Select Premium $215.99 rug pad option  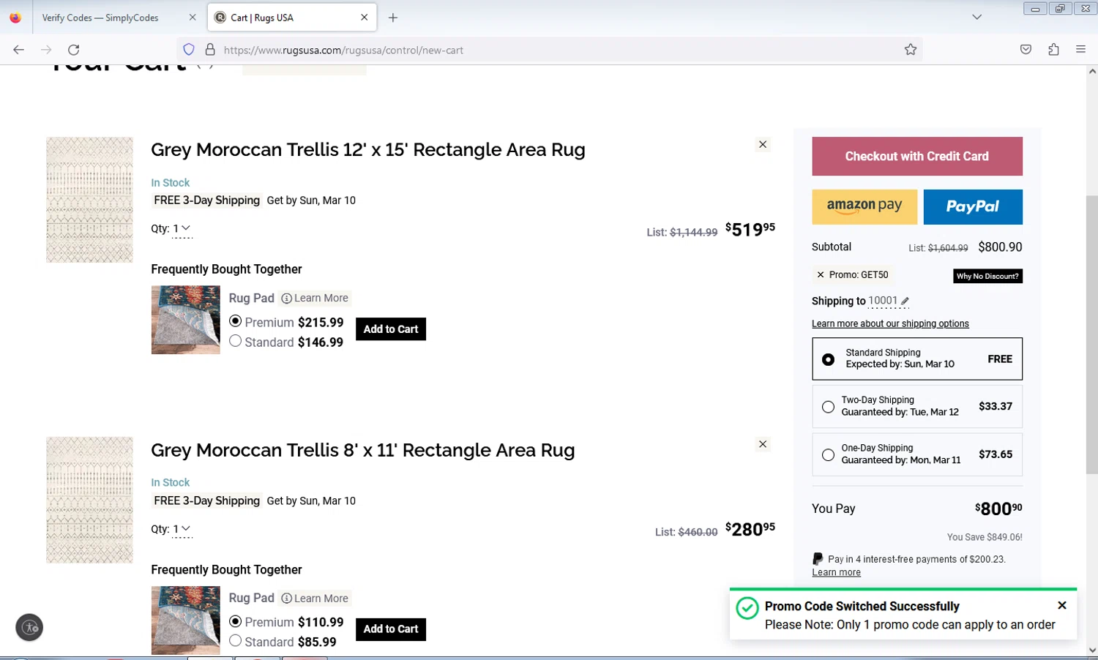235,321
